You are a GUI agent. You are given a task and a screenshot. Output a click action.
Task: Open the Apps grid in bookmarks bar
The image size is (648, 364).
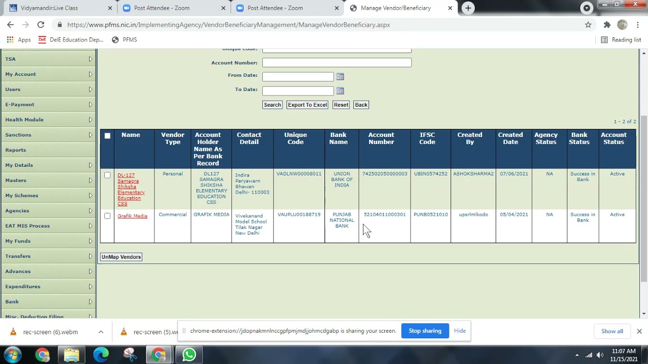(18, 39)
